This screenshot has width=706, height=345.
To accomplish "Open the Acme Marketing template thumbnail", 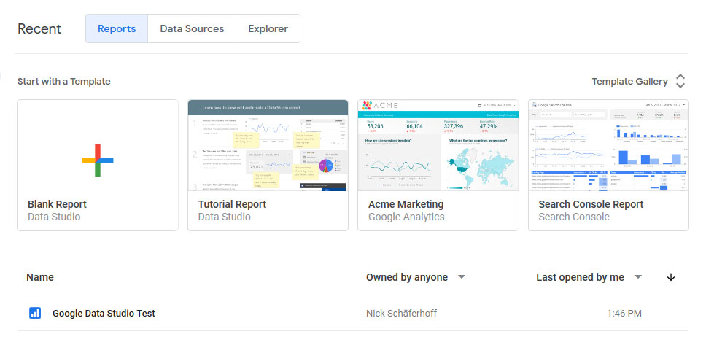I will (x=438, y=145).
